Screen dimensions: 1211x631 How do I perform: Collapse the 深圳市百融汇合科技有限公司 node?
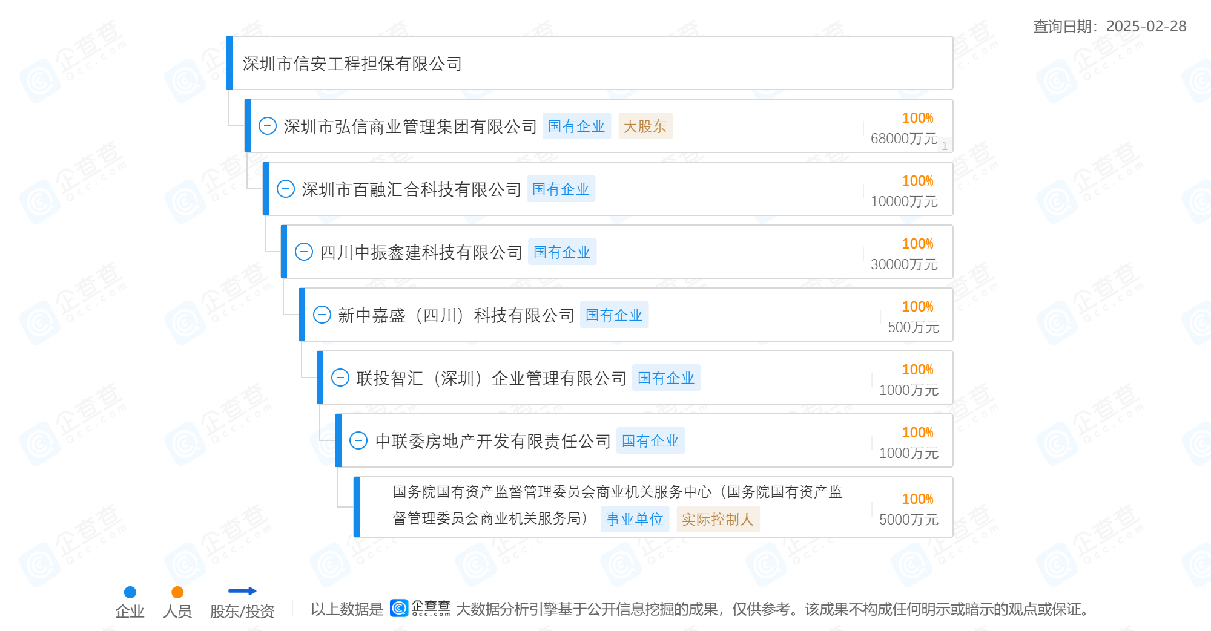point(285,189)
